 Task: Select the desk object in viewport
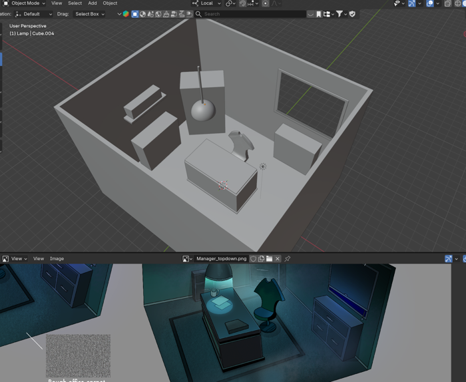[x=220, y=175]
